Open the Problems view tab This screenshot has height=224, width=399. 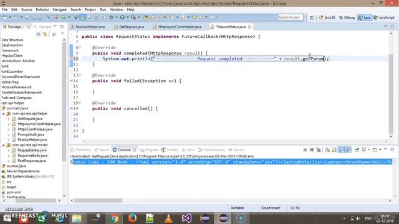80,150
